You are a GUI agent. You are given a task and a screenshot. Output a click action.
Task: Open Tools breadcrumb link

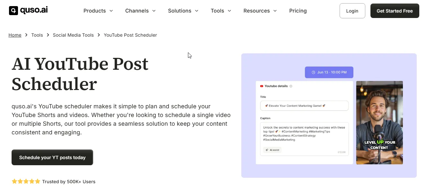37,35
